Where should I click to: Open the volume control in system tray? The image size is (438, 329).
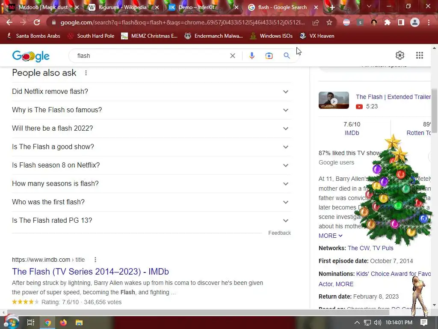[x=377, y=323]
